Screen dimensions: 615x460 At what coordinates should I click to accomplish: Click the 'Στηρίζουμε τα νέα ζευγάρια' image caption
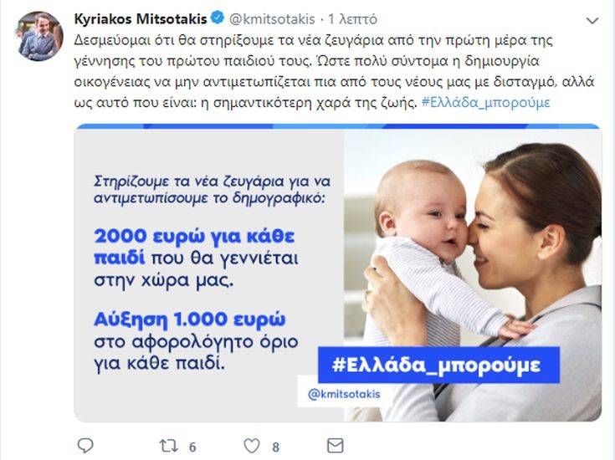coord(213,189)
